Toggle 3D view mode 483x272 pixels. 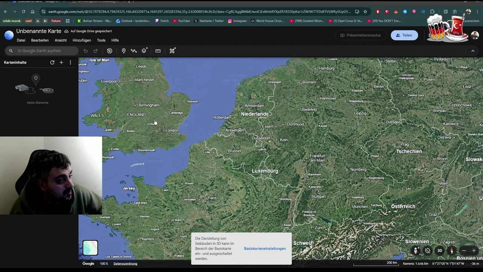coord(440,250)
